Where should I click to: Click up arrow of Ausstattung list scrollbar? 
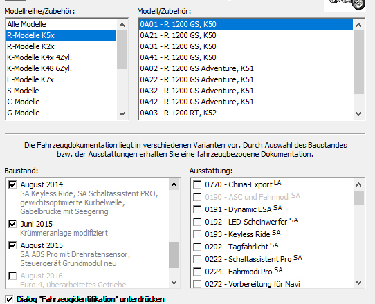coord(358,184)
